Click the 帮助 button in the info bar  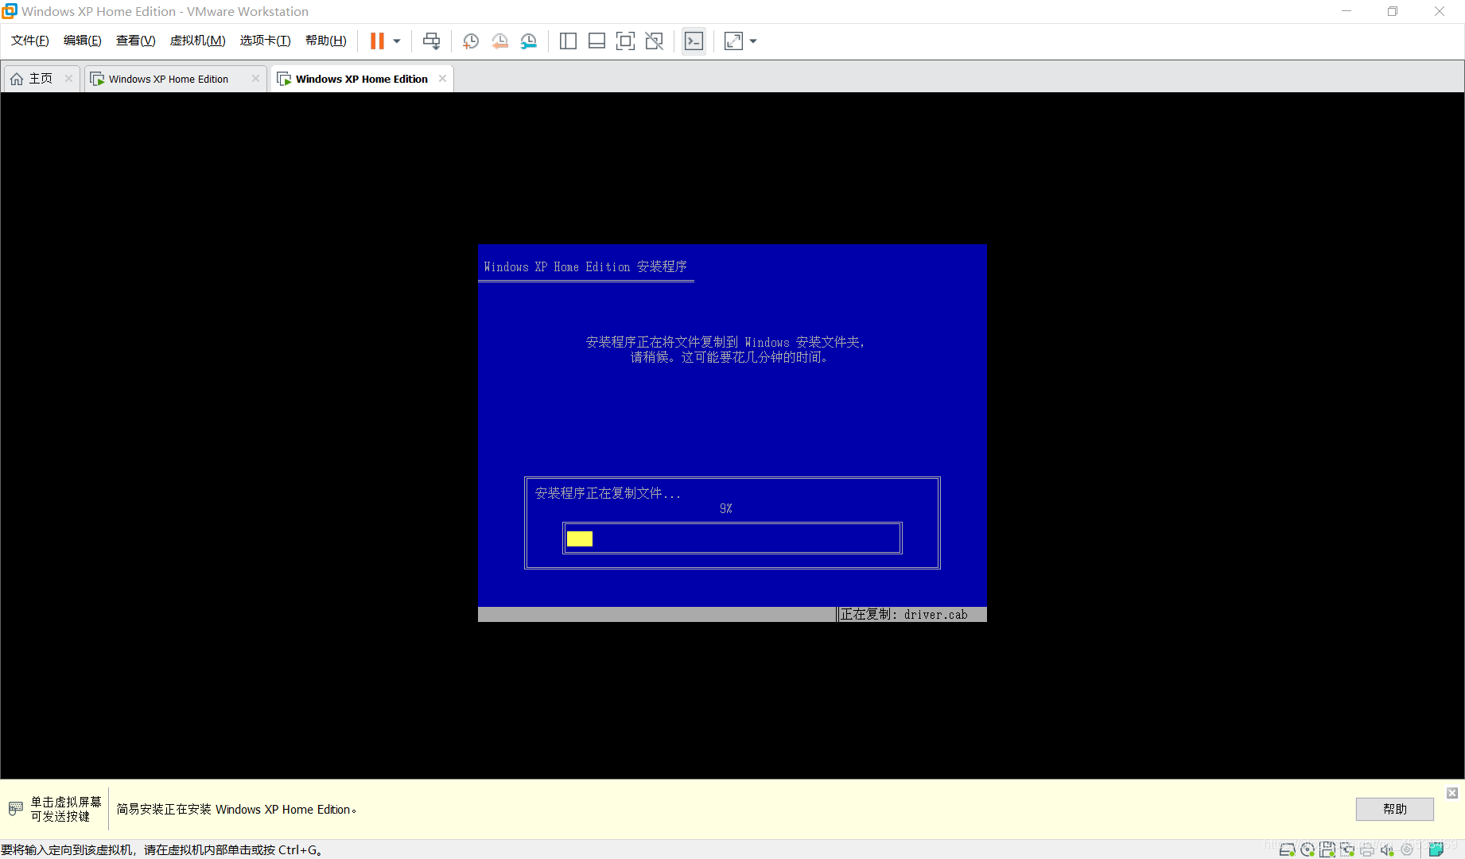[x=1395, y=809]
